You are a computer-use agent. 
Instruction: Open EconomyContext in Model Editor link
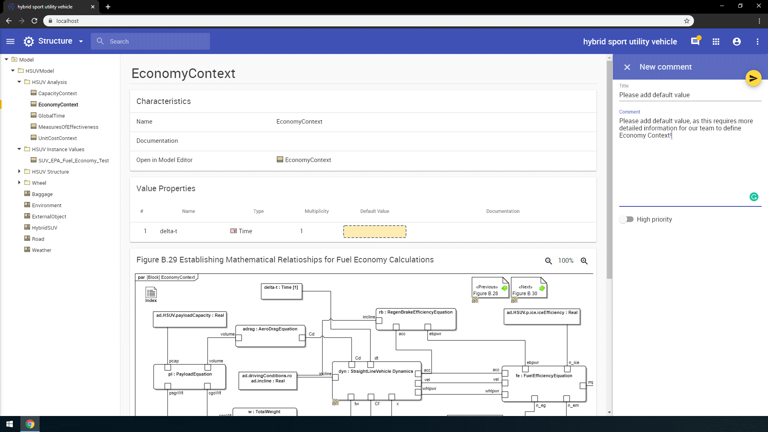(x=308, y=160)
